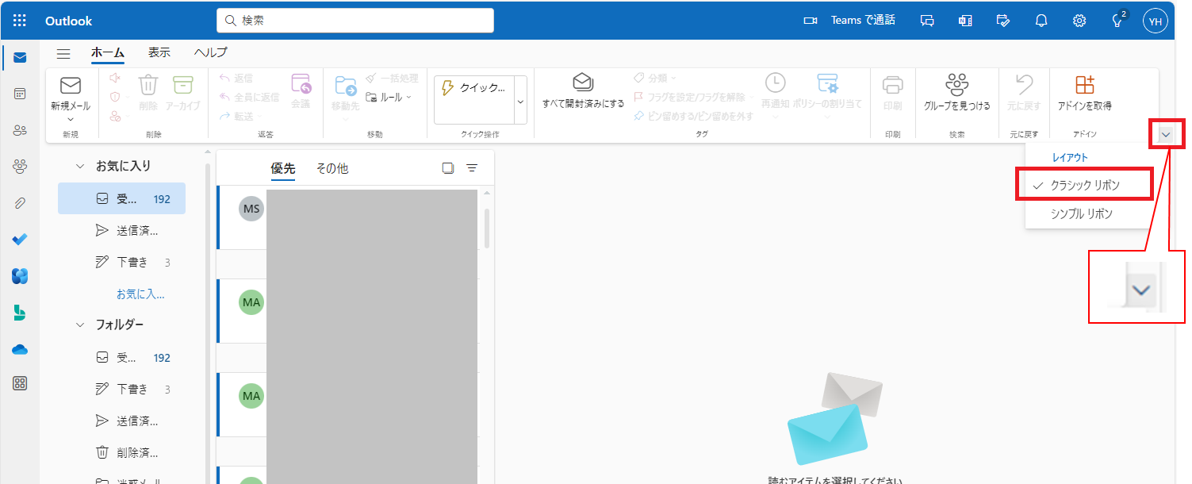Click the 全員に返信 reply all button
1192x484 pixels.
click(x=248, y=97)
